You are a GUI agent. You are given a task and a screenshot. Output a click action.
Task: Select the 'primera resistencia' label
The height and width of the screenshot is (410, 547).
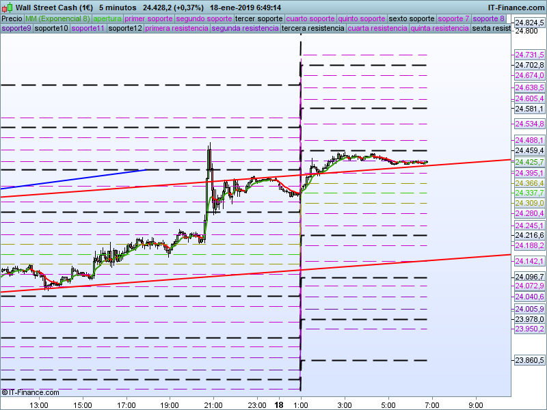pyautogui.click(x=176, y=28)
